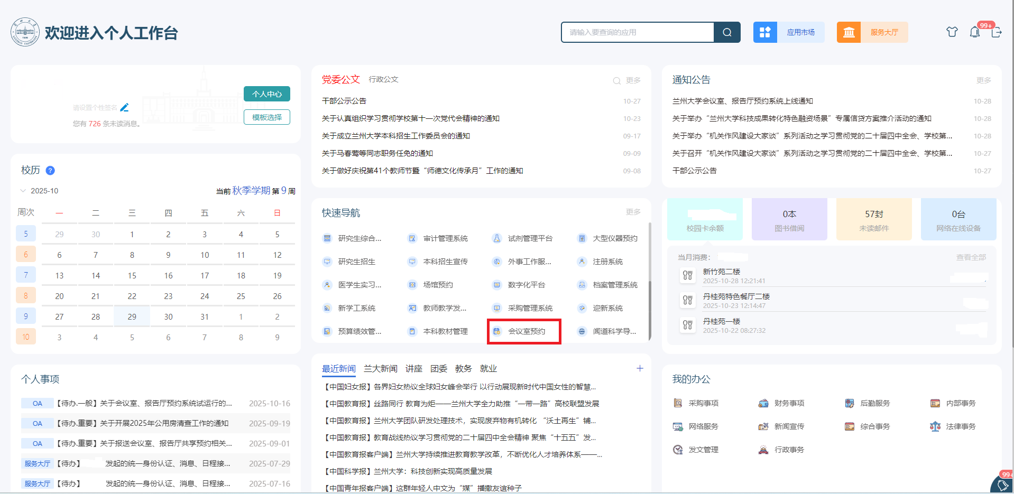Open 更多 link in 通知公告
Screen dimensions: 1014x494
983,80
